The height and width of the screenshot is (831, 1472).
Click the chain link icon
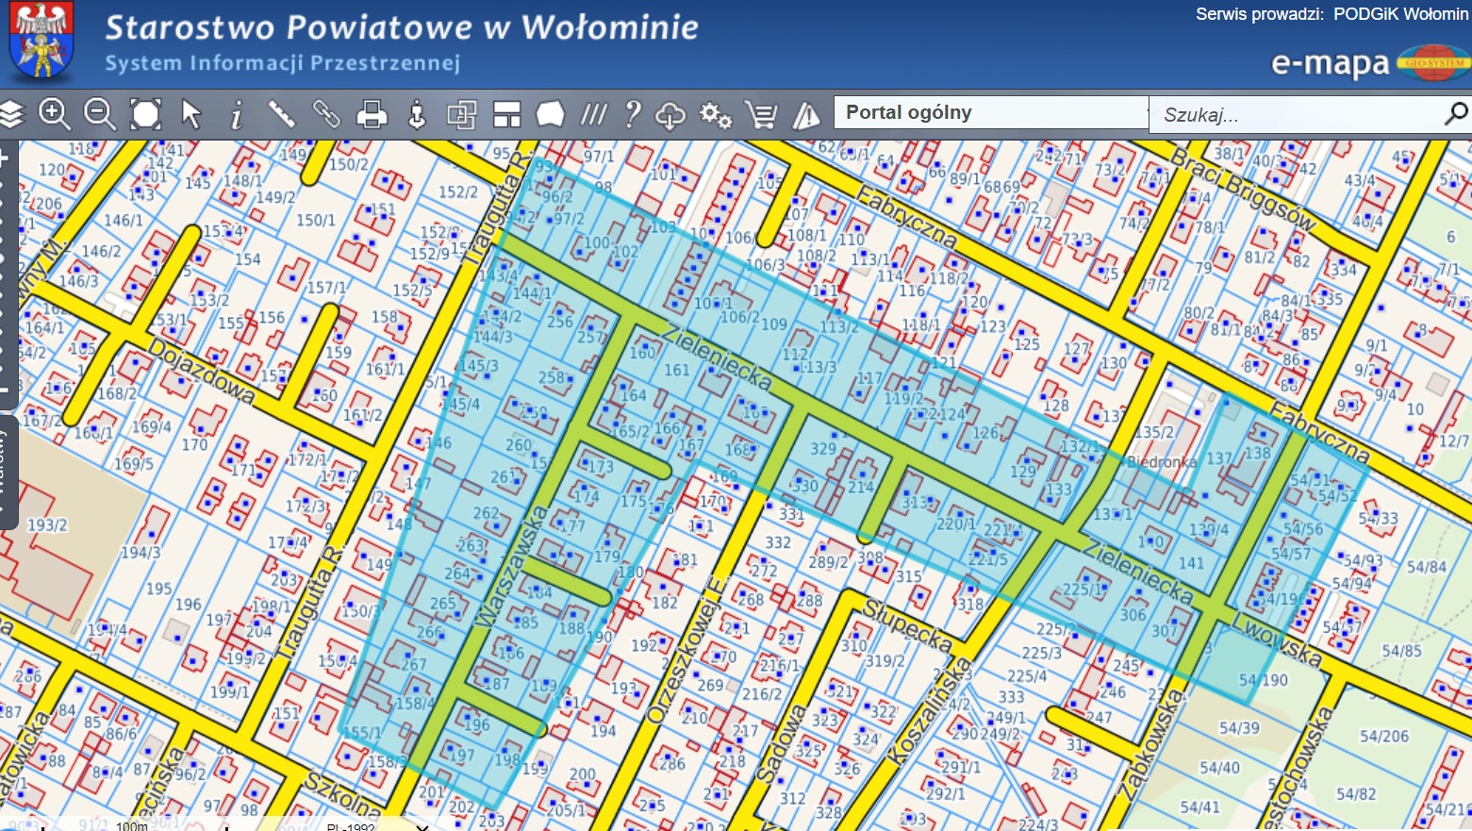pos(326,114)
